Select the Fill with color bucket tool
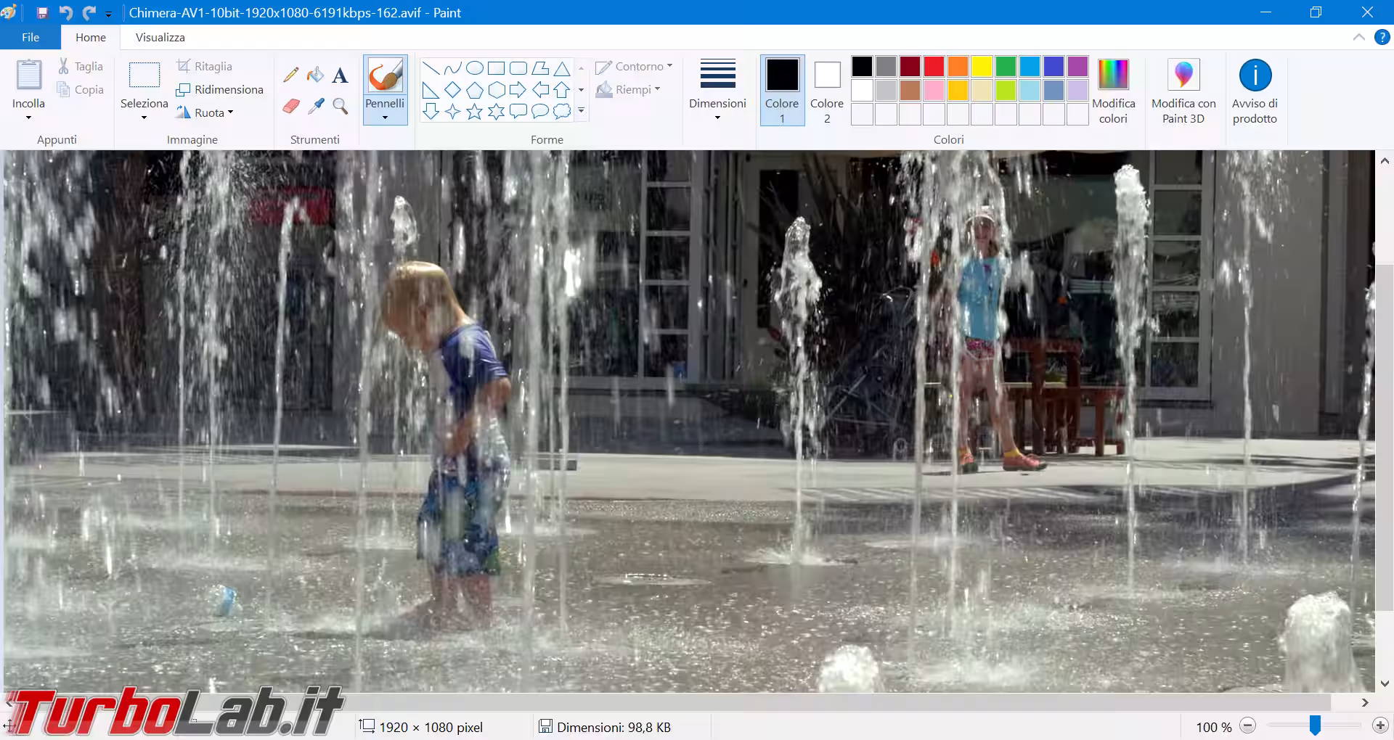The image size is (1394, 740). click(x=315, y=75)
